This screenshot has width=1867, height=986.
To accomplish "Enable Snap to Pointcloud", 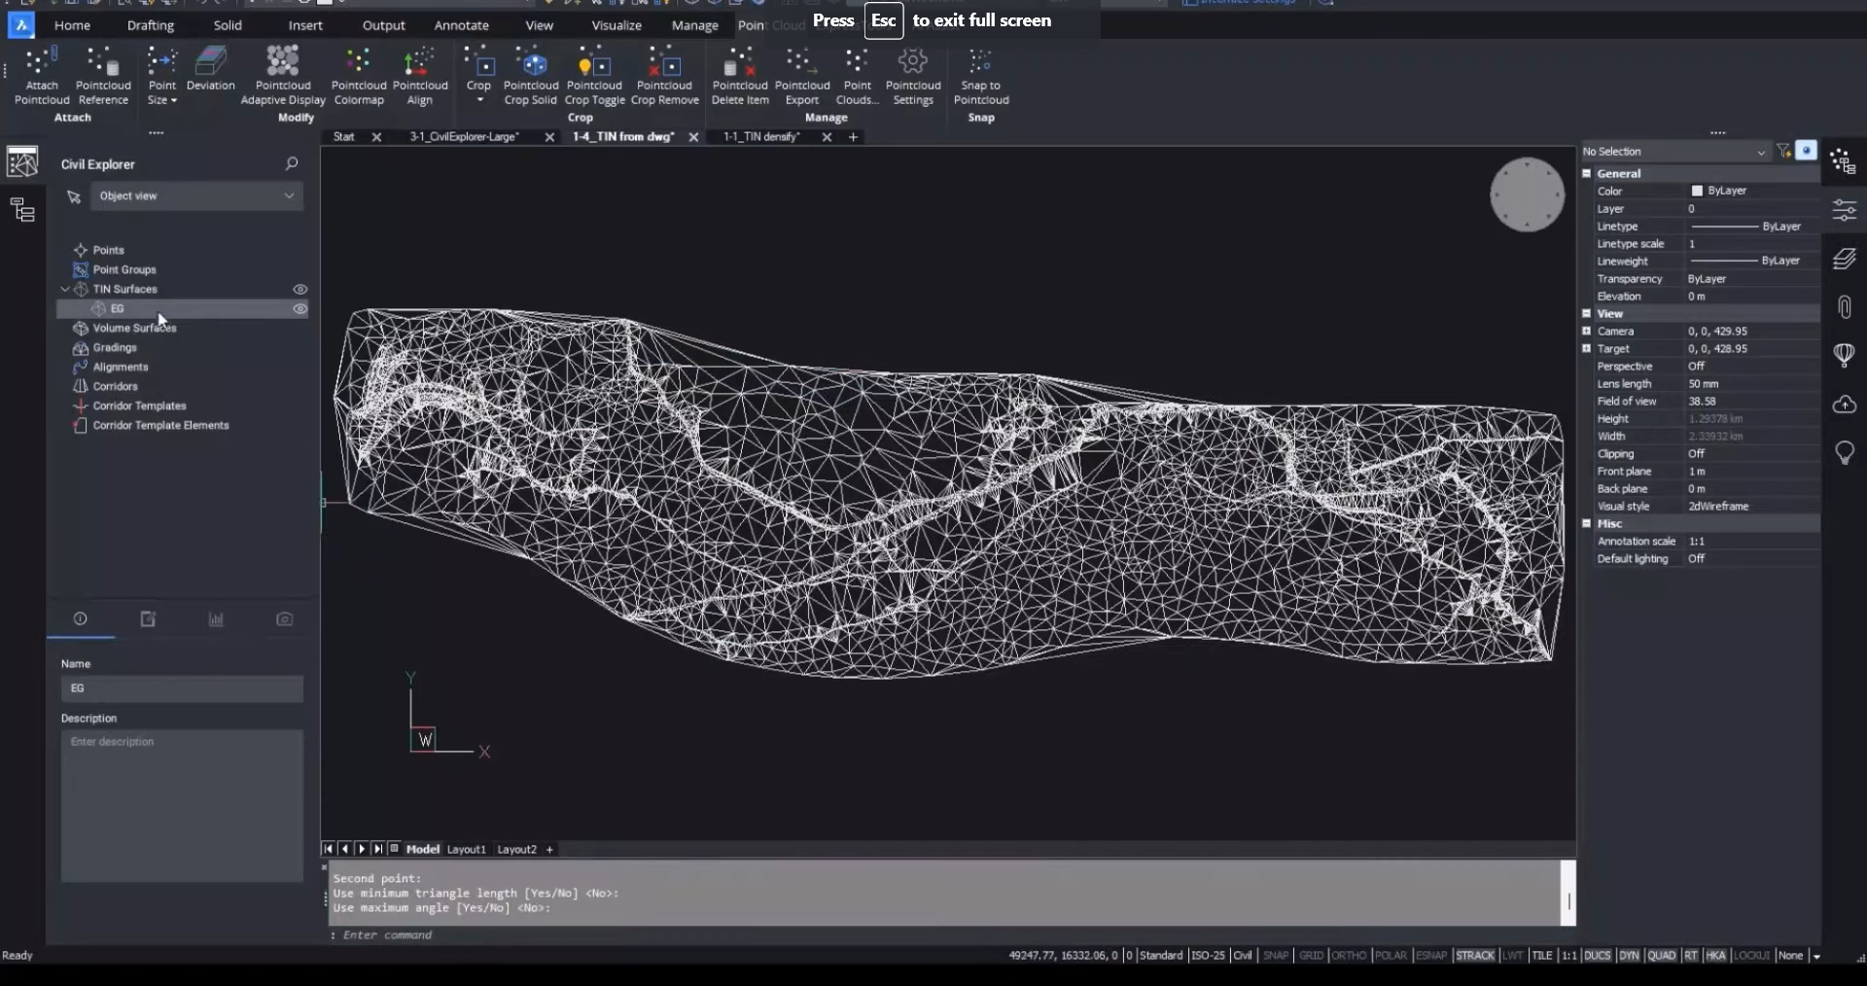I will click(x=981, y=76).
